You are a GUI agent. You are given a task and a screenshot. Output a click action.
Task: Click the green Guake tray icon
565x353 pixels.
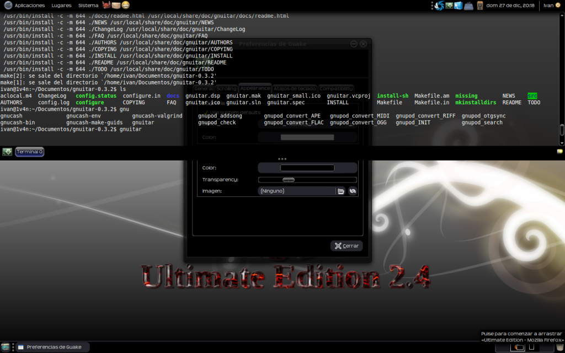(449, 6)
